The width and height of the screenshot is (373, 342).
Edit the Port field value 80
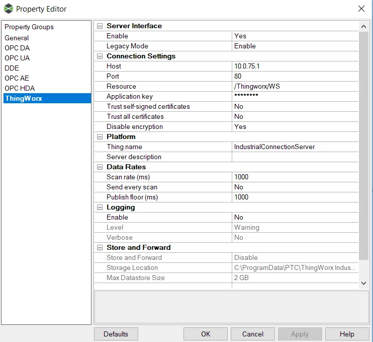(295, 76)
